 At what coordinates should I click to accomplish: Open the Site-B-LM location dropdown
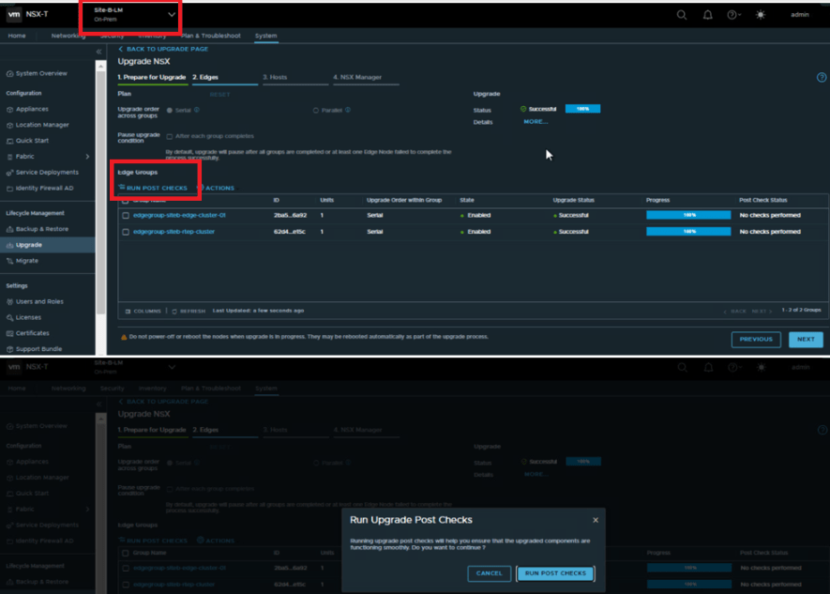coord(172,15)
